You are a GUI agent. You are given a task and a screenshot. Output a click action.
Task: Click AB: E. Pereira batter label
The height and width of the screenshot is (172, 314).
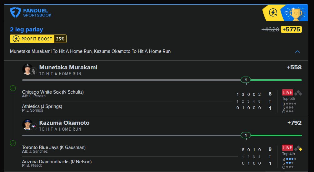tap(34, 96)
